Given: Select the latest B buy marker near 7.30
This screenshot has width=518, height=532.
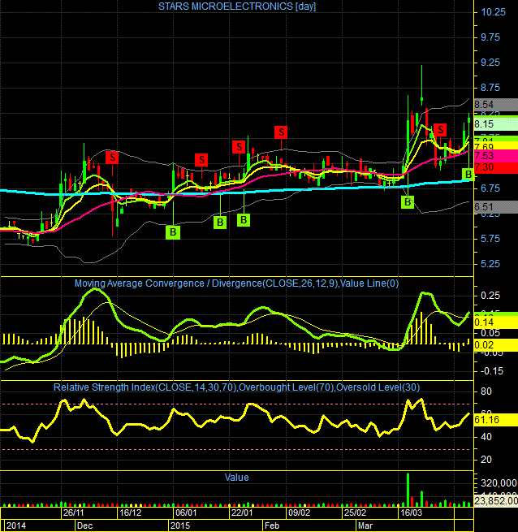Looking at the screenshot, I should pyautogui.click(x=468, y=175).
